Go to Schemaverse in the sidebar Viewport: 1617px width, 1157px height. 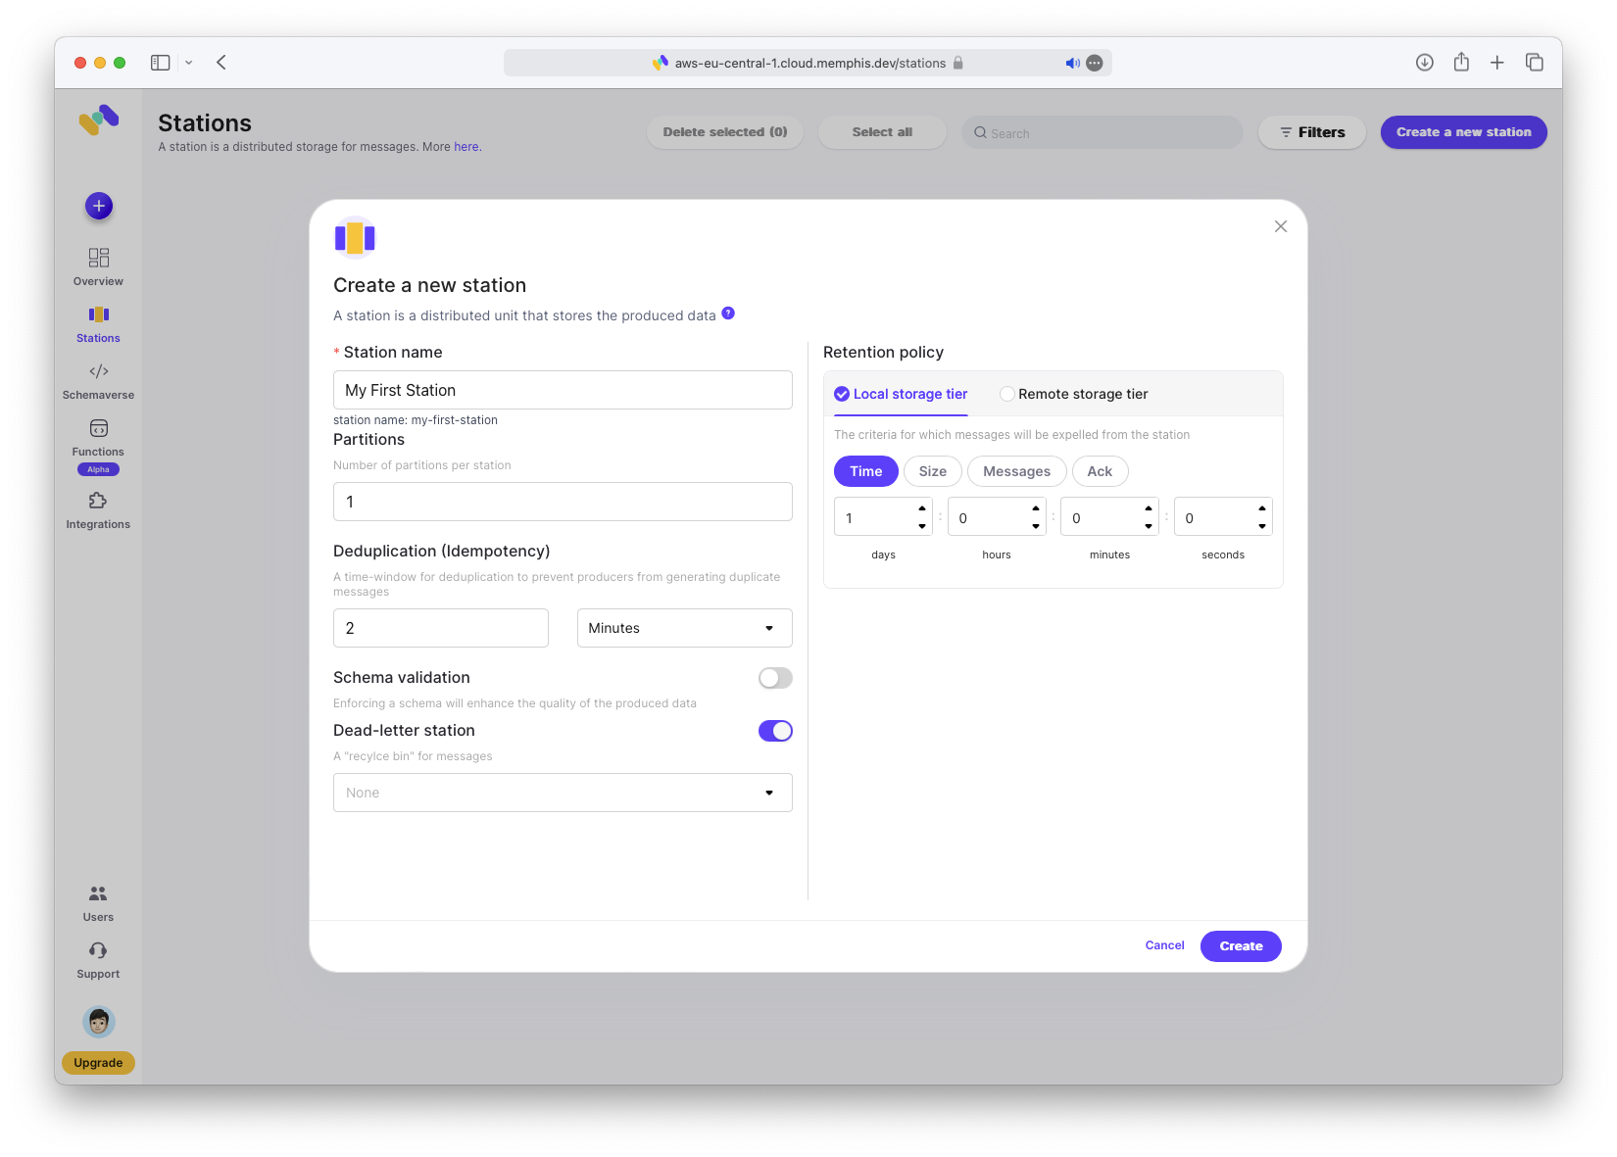pos(98,372)
